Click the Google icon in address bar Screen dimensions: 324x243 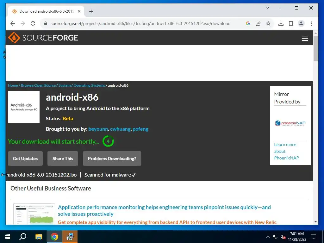click(x=248, y=23)
